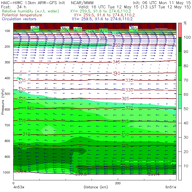Click the color bar segment between 50 and 60
This screenshot has width=192, height=192.
point(180,102)
